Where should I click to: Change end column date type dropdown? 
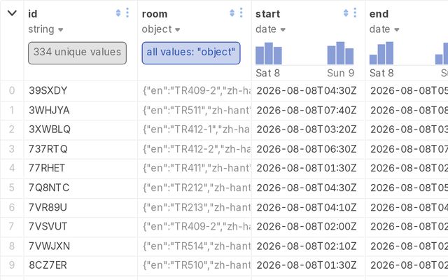click(384, 29)
